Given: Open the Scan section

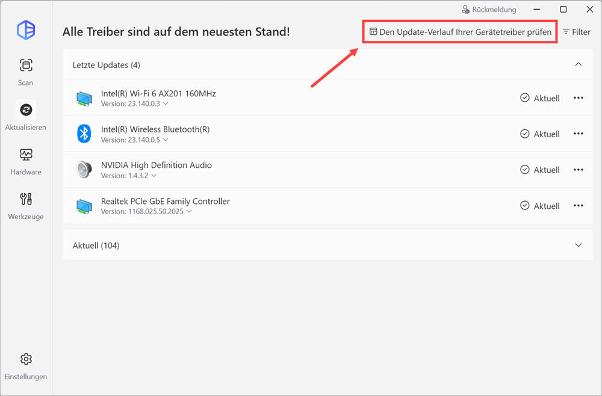Looking at the screenshot, I should tap(26, 72).
